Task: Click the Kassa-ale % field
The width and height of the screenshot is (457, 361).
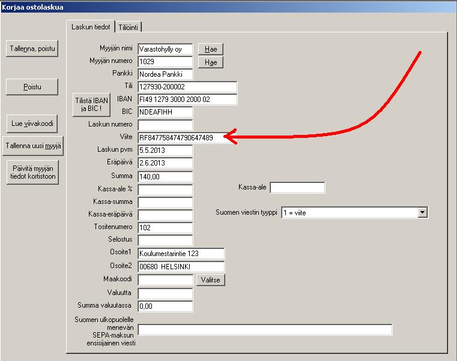Action: [x=165, y=190]
